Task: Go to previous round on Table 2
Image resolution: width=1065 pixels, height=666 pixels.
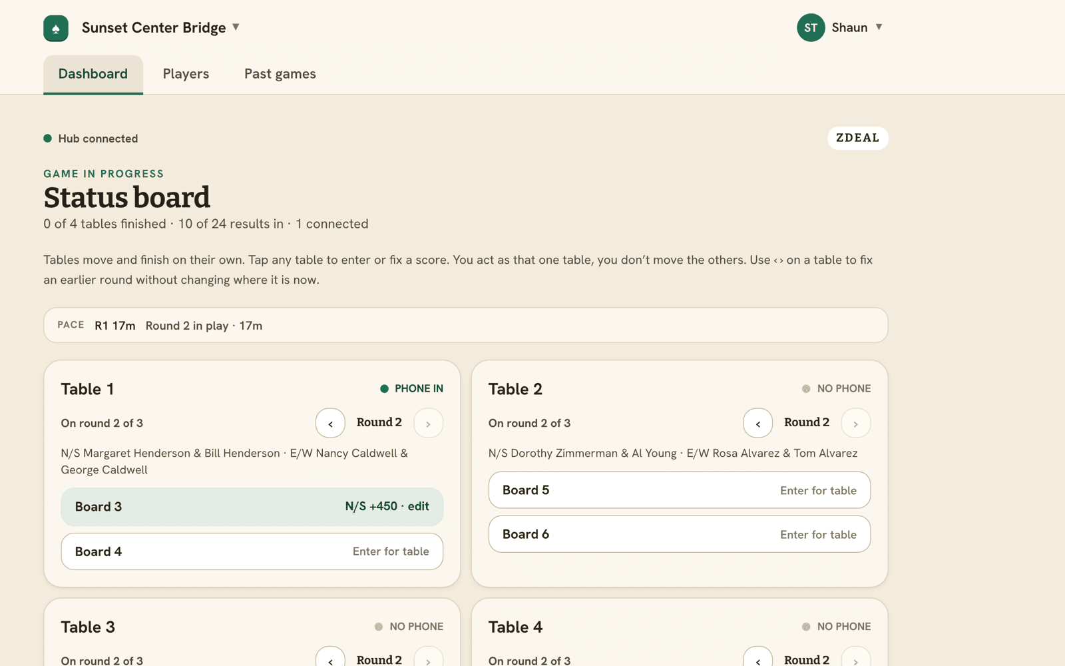Action: point(757,423)
